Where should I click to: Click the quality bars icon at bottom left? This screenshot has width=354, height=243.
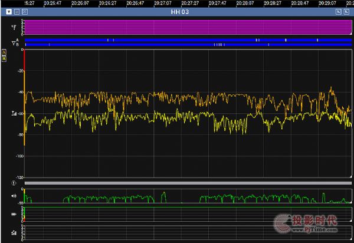[x=13, y=233]
